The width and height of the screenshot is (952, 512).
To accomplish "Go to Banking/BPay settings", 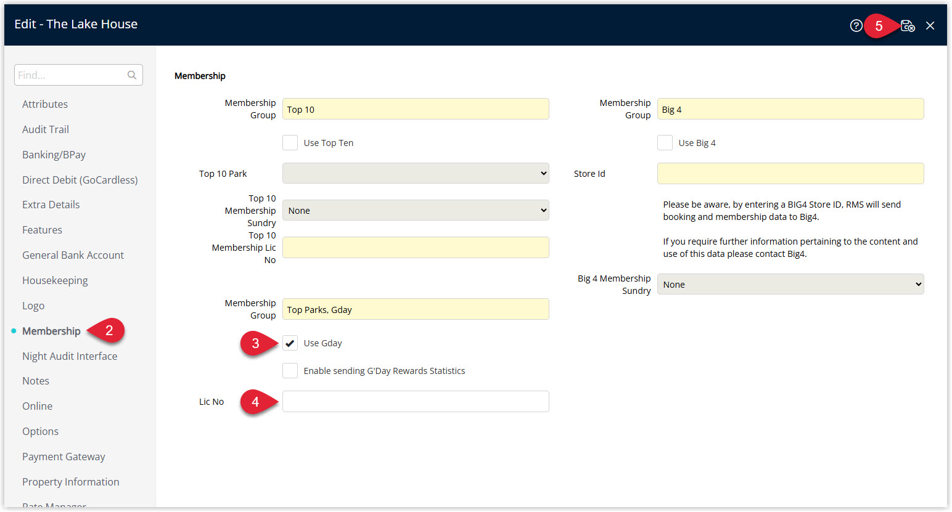I will click(x=54, y=155).
